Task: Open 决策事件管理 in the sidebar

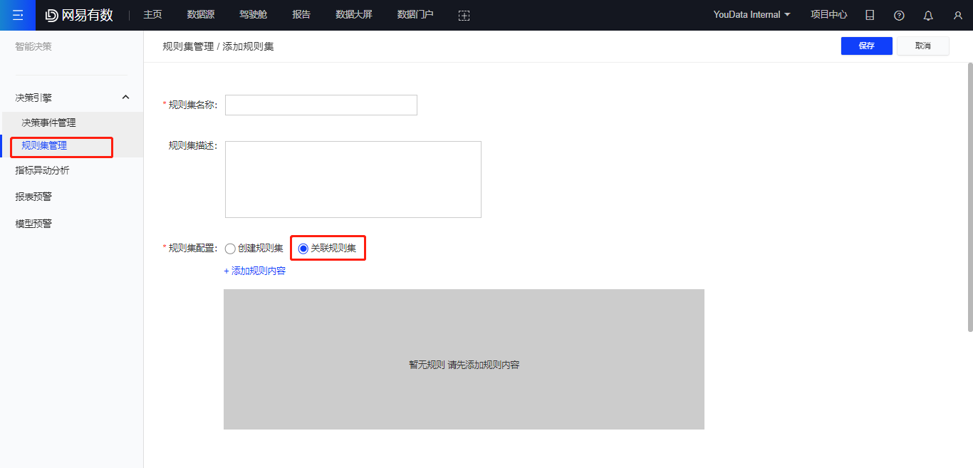Action: point(48,123)
